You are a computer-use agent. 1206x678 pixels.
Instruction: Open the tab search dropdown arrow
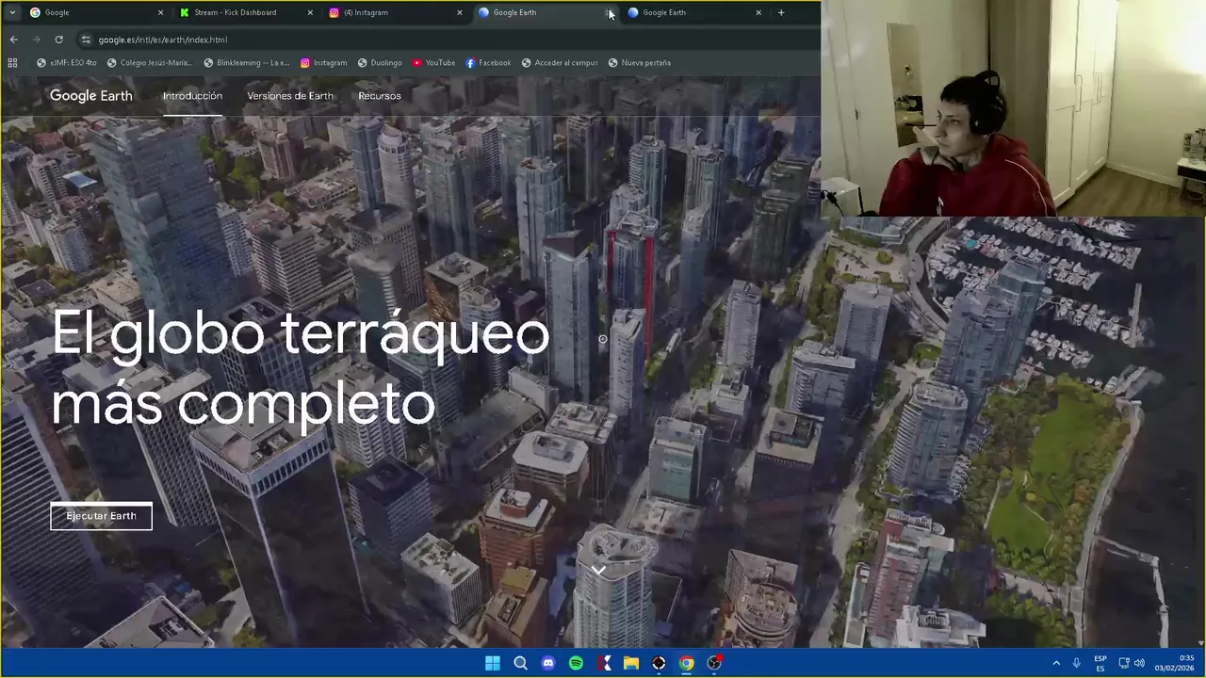11,12
